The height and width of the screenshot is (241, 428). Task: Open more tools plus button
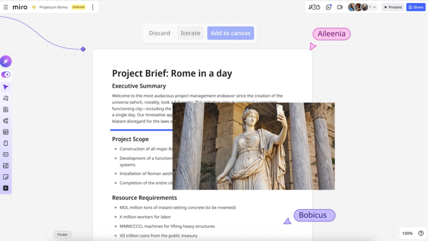(x=6, y=188)
